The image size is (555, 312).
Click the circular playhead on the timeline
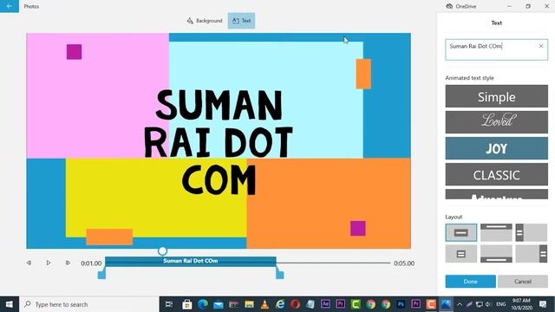click(162, 251)
